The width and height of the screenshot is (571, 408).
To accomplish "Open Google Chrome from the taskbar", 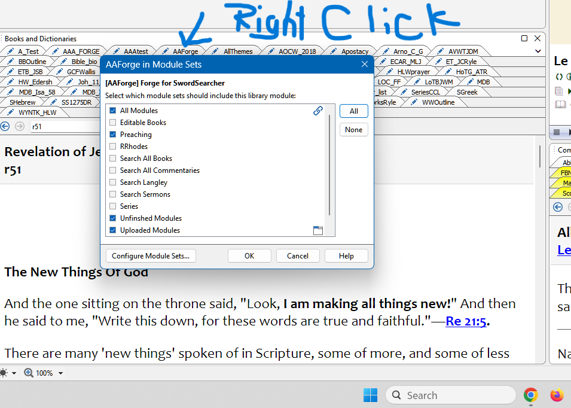I will click(x=530, y=395).
